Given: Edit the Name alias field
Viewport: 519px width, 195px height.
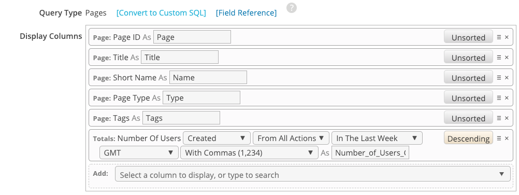Looking at the screenshot, I should [x=208, y=78].
